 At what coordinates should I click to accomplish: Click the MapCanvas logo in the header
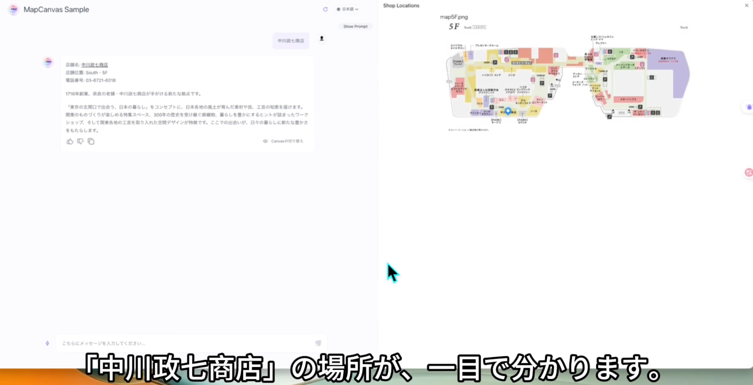(x=13, y=9)
